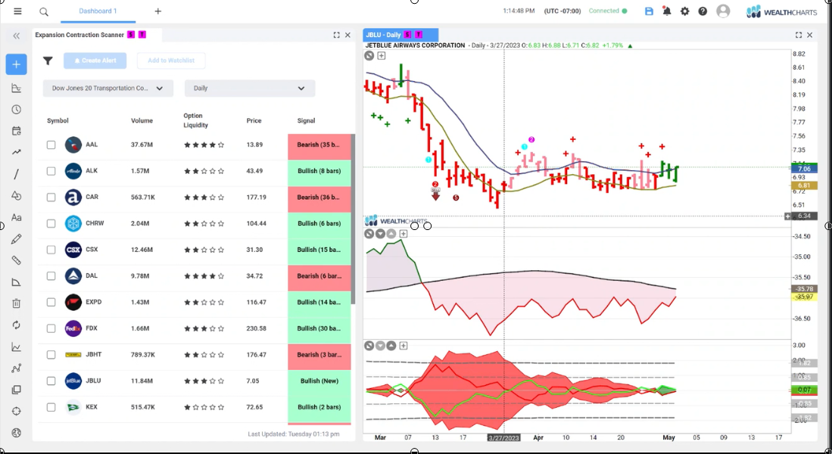This screenshot has height=454, width=832.
Task: Tick the CHRW row checkbox
Action: tap(51, 224)
